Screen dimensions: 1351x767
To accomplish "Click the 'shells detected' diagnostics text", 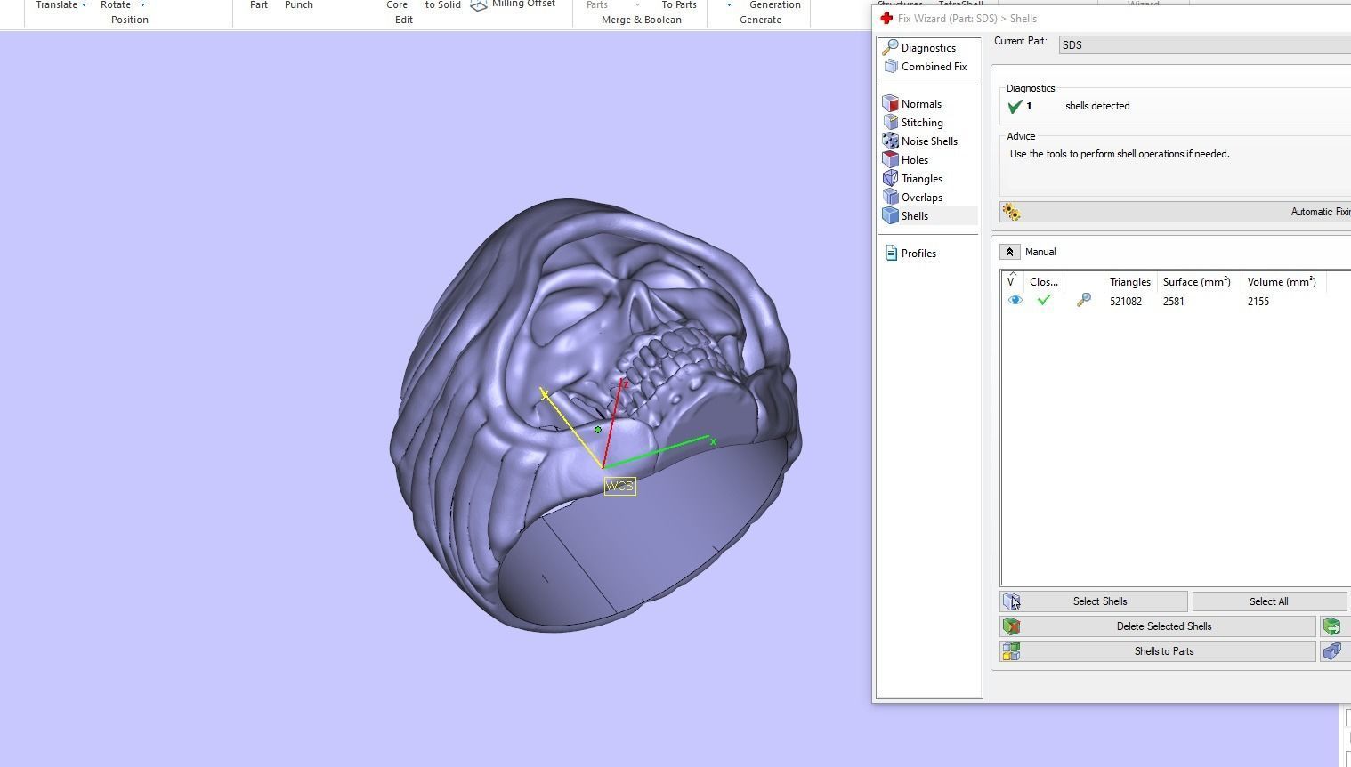I will point(1097,106).
